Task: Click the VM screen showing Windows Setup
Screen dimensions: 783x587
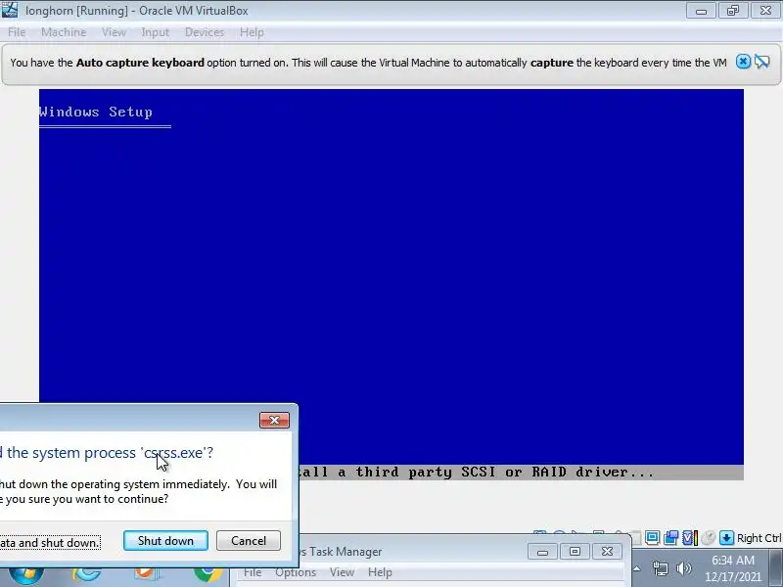Action: coord(391,285)
